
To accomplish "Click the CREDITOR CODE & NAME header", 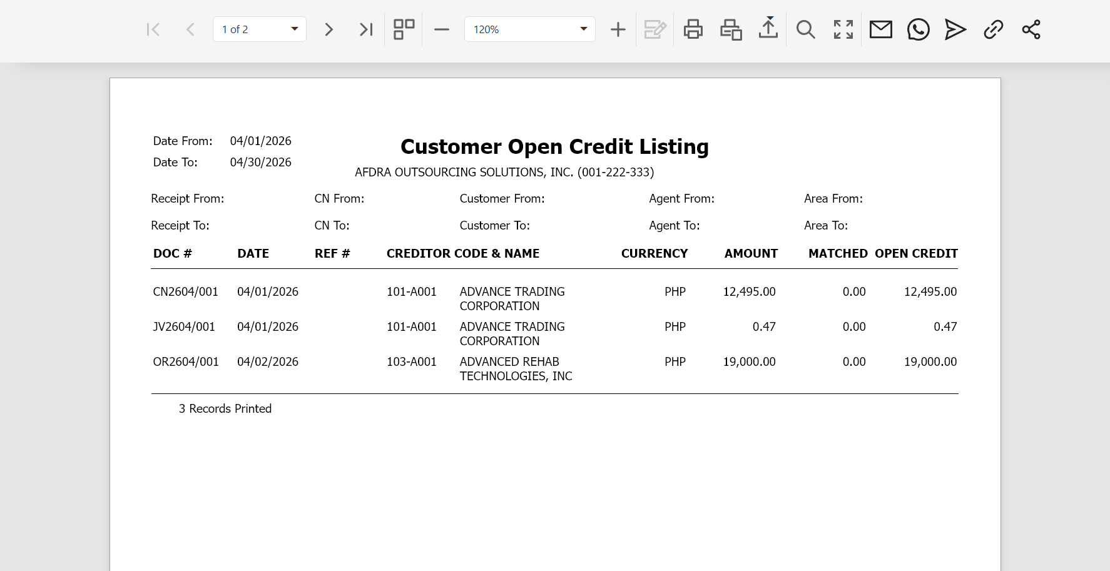I will pos(463,253).
